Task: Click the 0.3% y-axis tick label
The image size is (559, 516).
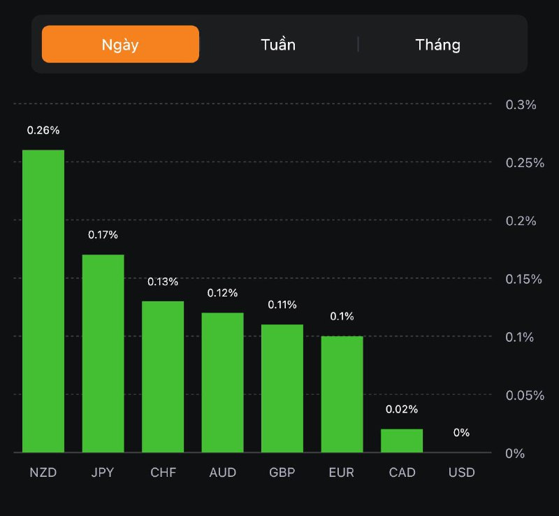Action: click(x=521, y=105)
